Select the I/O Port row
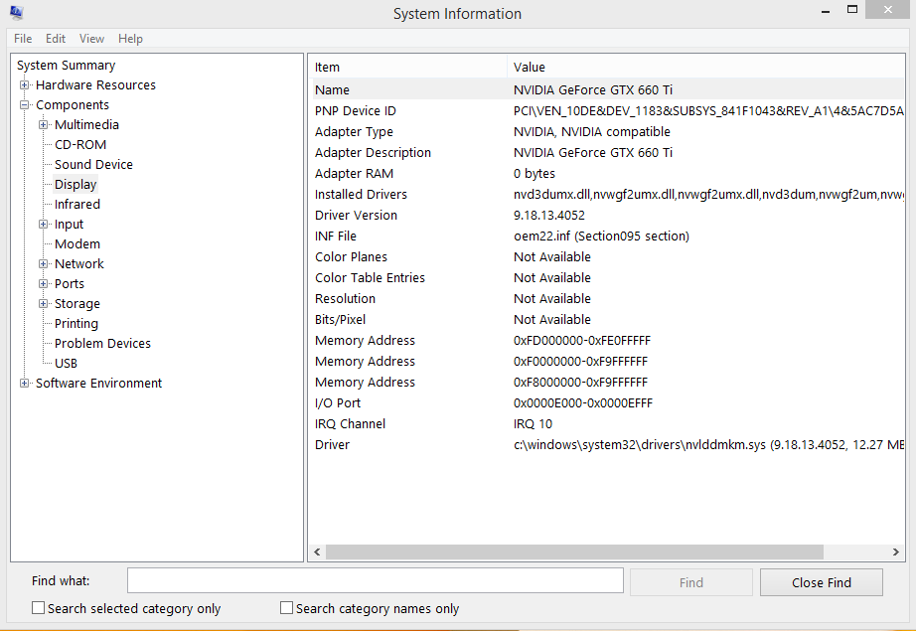The height and width of the screenshot is (631, 916). click(607, 403)
